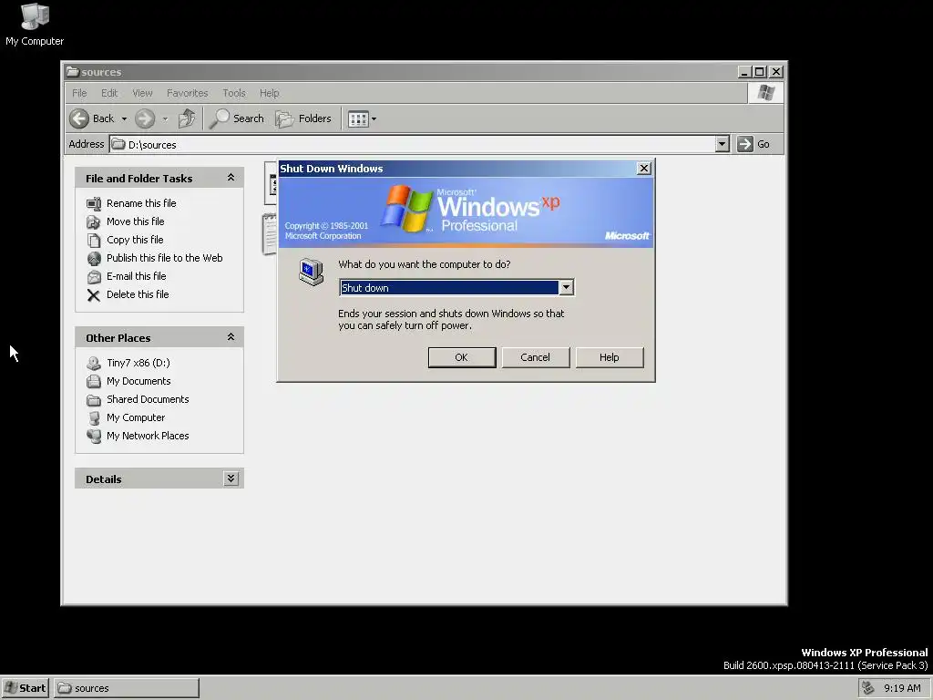This screenshot has width=933, height=700.
Task: Open the Help menu
Action: (x=269, y=93)
